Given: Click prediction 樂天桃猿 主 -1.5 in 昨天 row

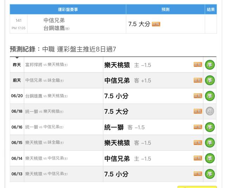Looking at the screenshot, I should (x=128, y=65).
